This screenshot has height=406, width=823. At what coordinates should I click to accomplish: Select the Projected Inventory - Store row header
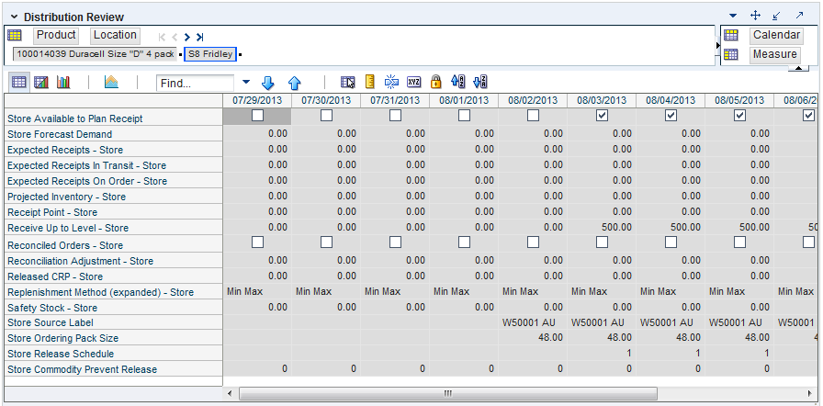113,197
